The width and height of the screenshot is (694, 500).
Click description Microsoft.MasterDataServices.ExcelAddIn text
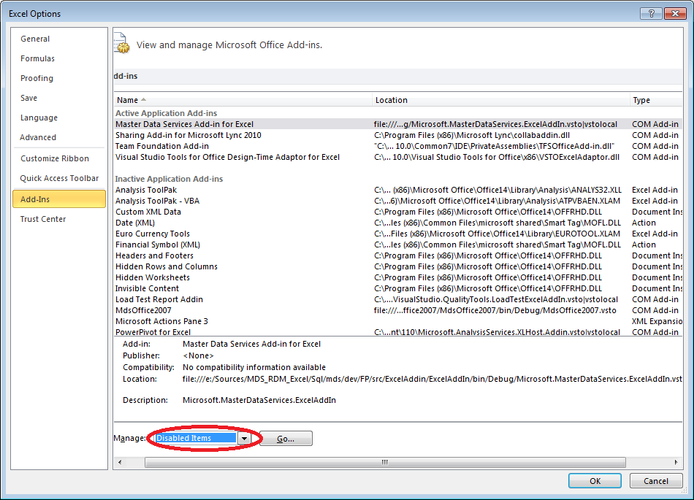coord(259,400)
